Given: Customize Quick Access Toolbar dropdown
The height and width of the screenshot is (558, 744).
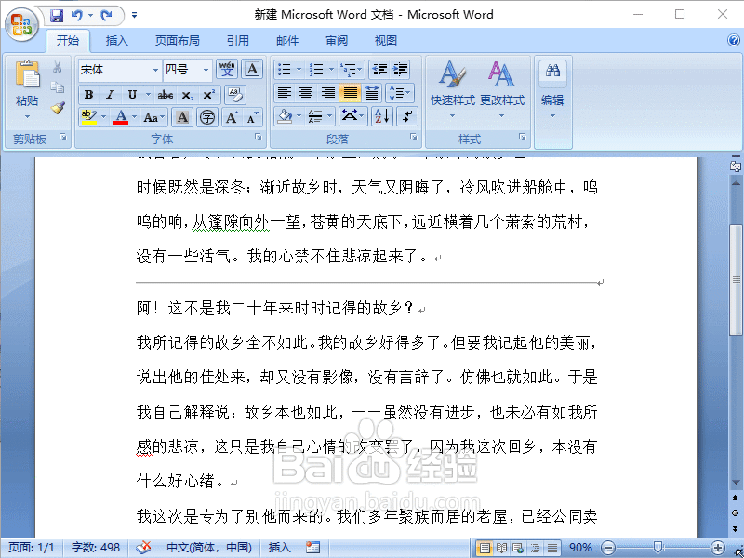Looking at the screenshot, I should 134,15.
